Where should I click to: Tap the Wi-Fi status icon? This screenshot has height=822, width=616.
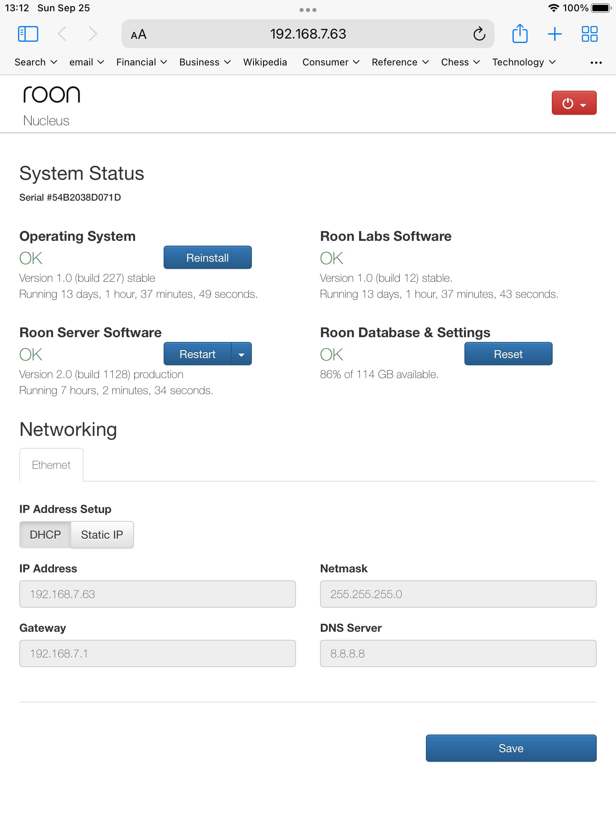553,8
